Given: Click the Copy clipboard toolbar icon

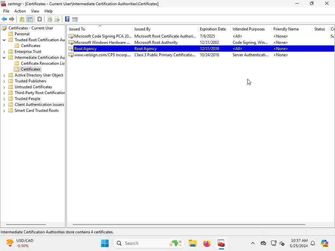Looking at the screenshot, I should (40, 19).
